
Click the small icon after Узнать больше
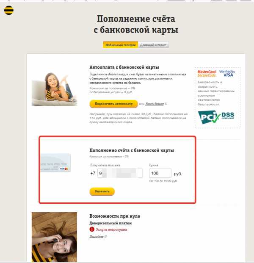(x=166, y=104)
